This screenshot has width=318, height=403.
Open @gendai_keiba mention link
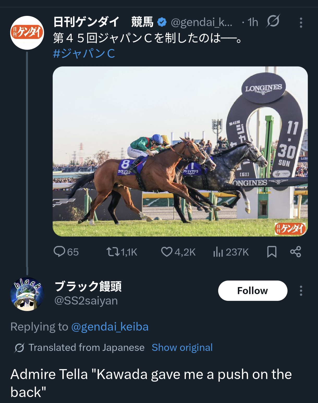point(110,327)
